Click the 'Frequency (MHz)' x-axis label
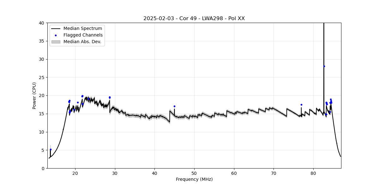This screenshot has height=189, width=379. pos(194,179)
